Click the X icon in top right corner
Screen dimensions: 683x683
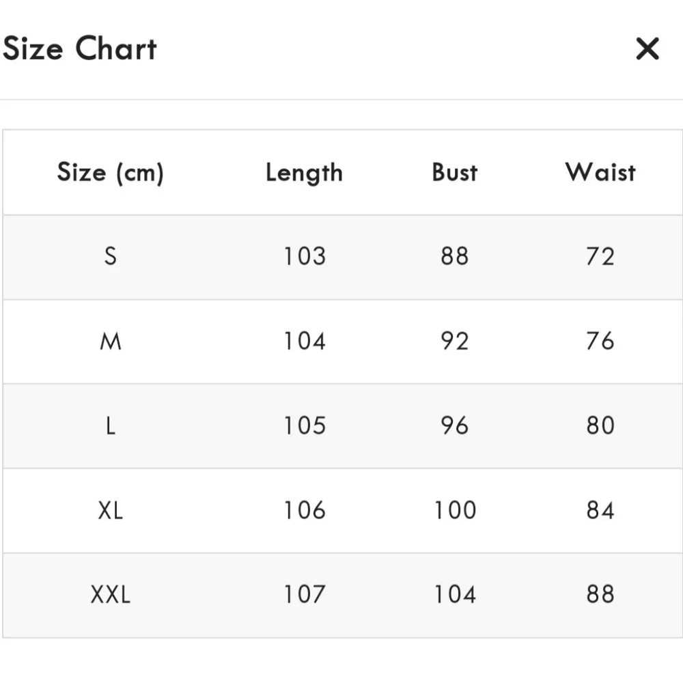click(x=646, y=48)
